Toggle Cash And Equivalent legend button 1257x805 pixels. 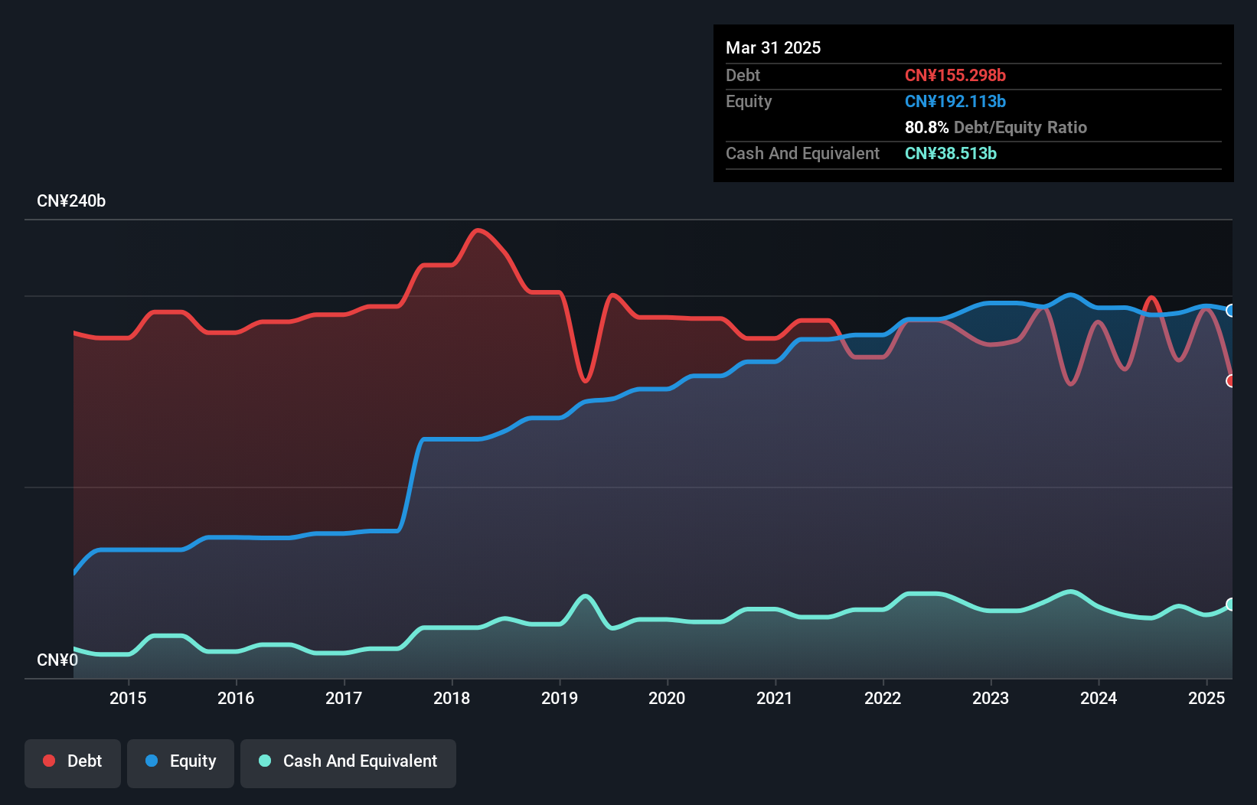tap(348, 763)
